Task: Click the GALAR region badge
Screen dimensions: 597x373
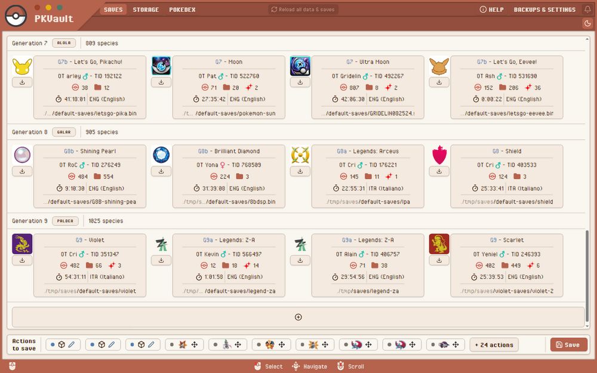Action: (x=64, y=132)
